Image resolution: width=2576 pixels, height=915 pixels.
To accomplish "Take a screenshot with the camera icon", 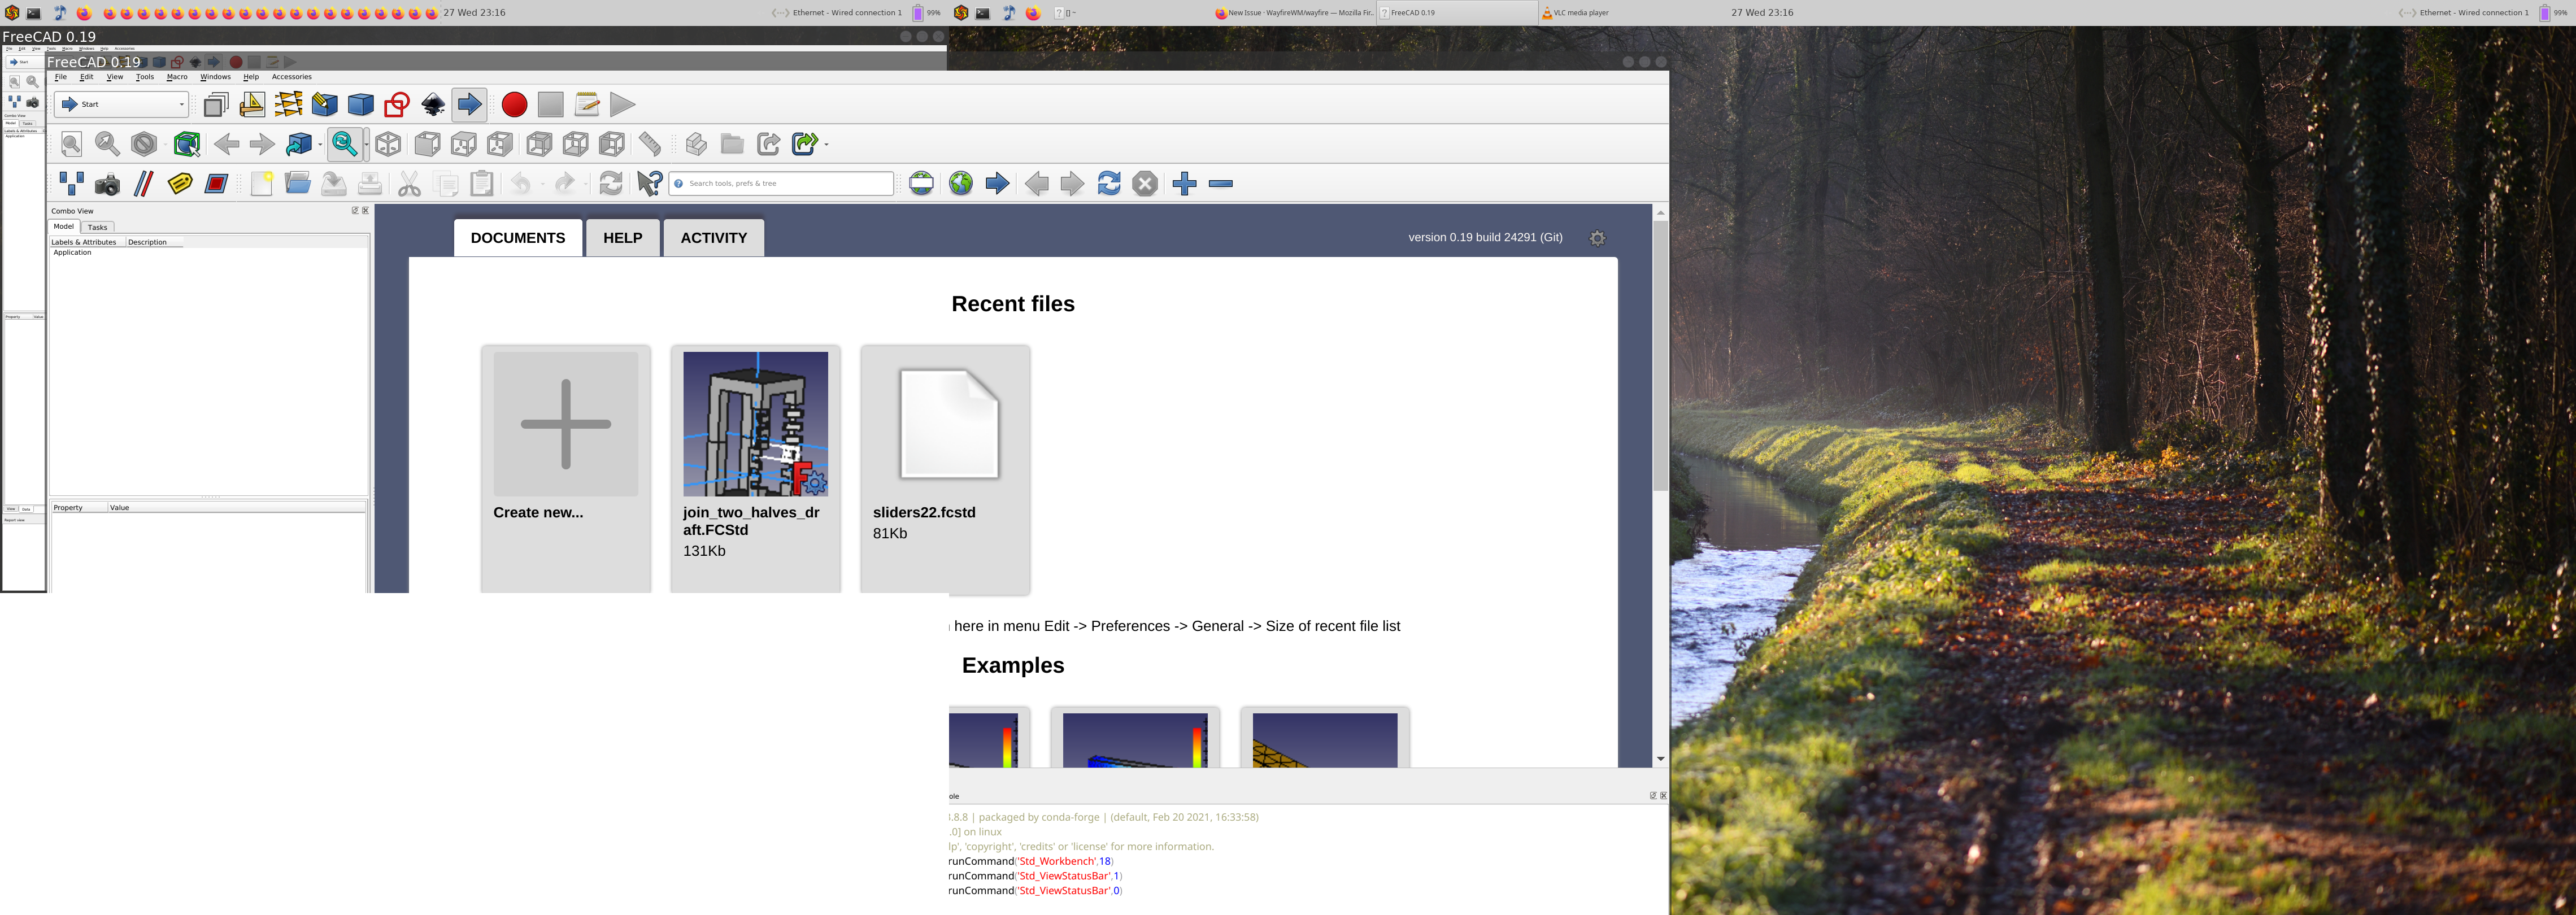I will (x=107, y=184).
